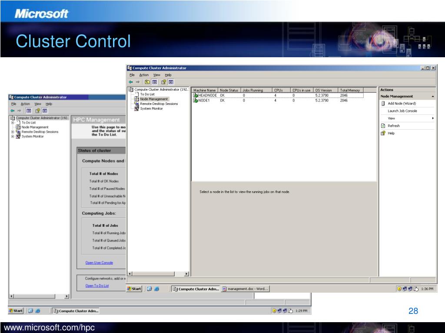The width and height of the screenshot is (445, 333).
Task: Expand System Monitor in rear window tree
Action: tap(13, 136)
